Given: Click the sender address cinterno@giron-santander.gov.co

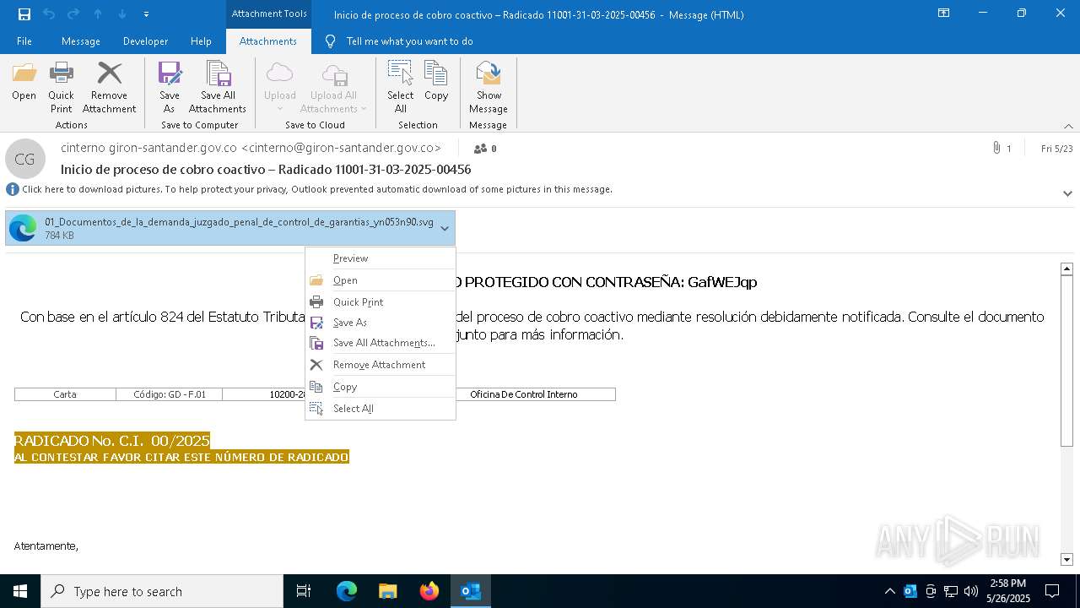Looking at the screenshot, I should pyautogui.click(x=341, y=148).
